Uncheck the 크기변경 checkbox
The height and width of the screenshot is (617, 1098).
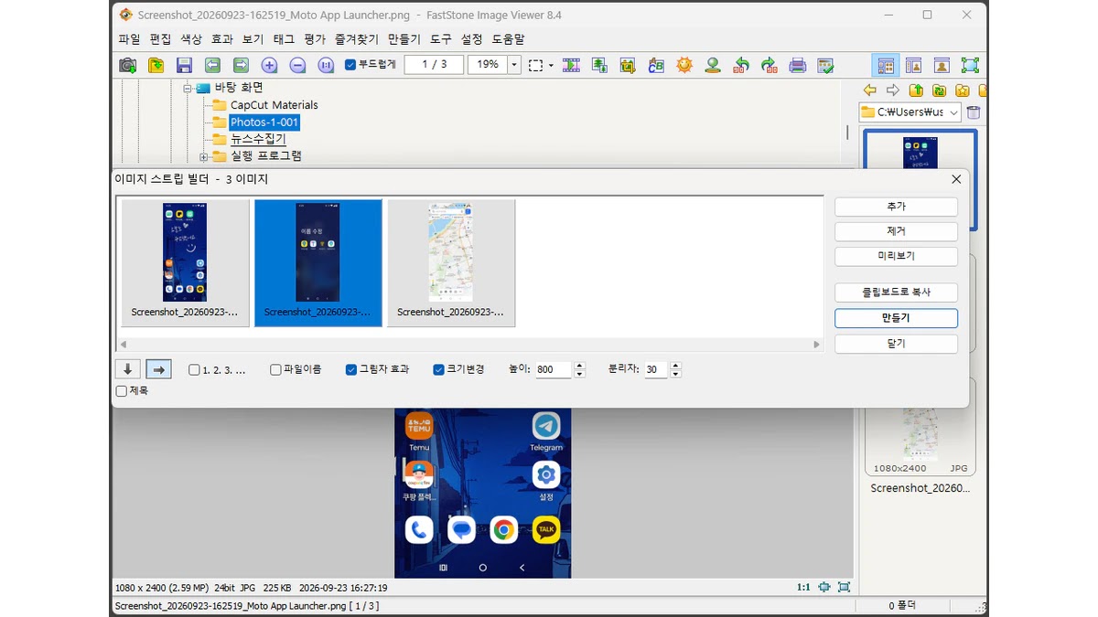point(438,370)
